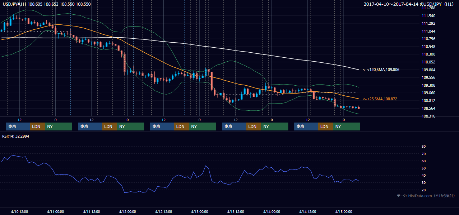Viewport: 459px width, 215px height.
Task: Click price axis label 111.044
Action: coord(428,31)
